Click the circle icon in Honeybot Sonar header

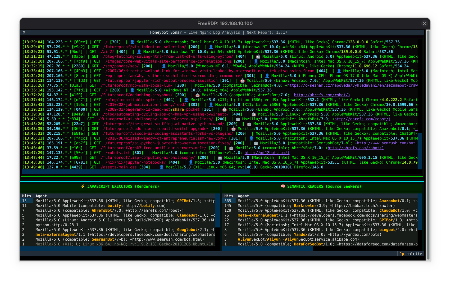click(x=24, y=32)
